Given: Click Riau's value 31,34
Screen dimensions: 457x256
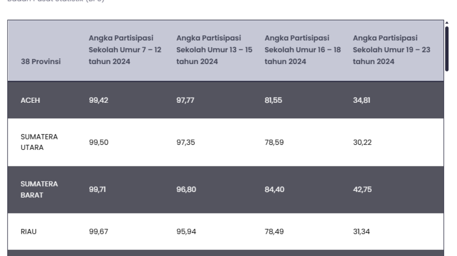Looking at the screenshot, I should point(361,231).
